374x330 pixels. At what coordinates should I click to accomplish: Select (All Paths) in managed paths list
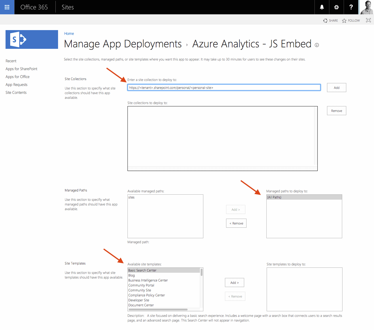pos(304,197)
